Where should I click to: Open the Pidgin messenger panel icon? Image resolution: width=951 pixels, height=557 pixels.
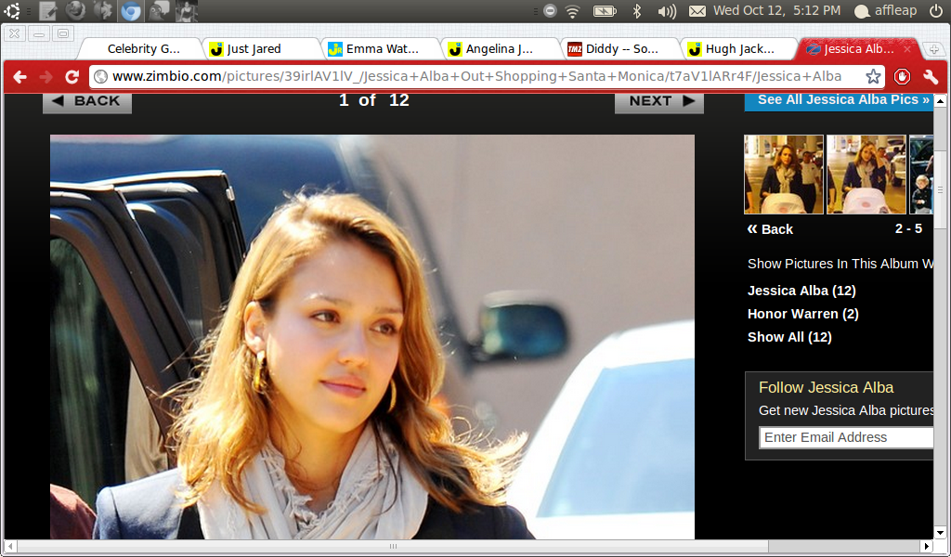click(159, 10)
